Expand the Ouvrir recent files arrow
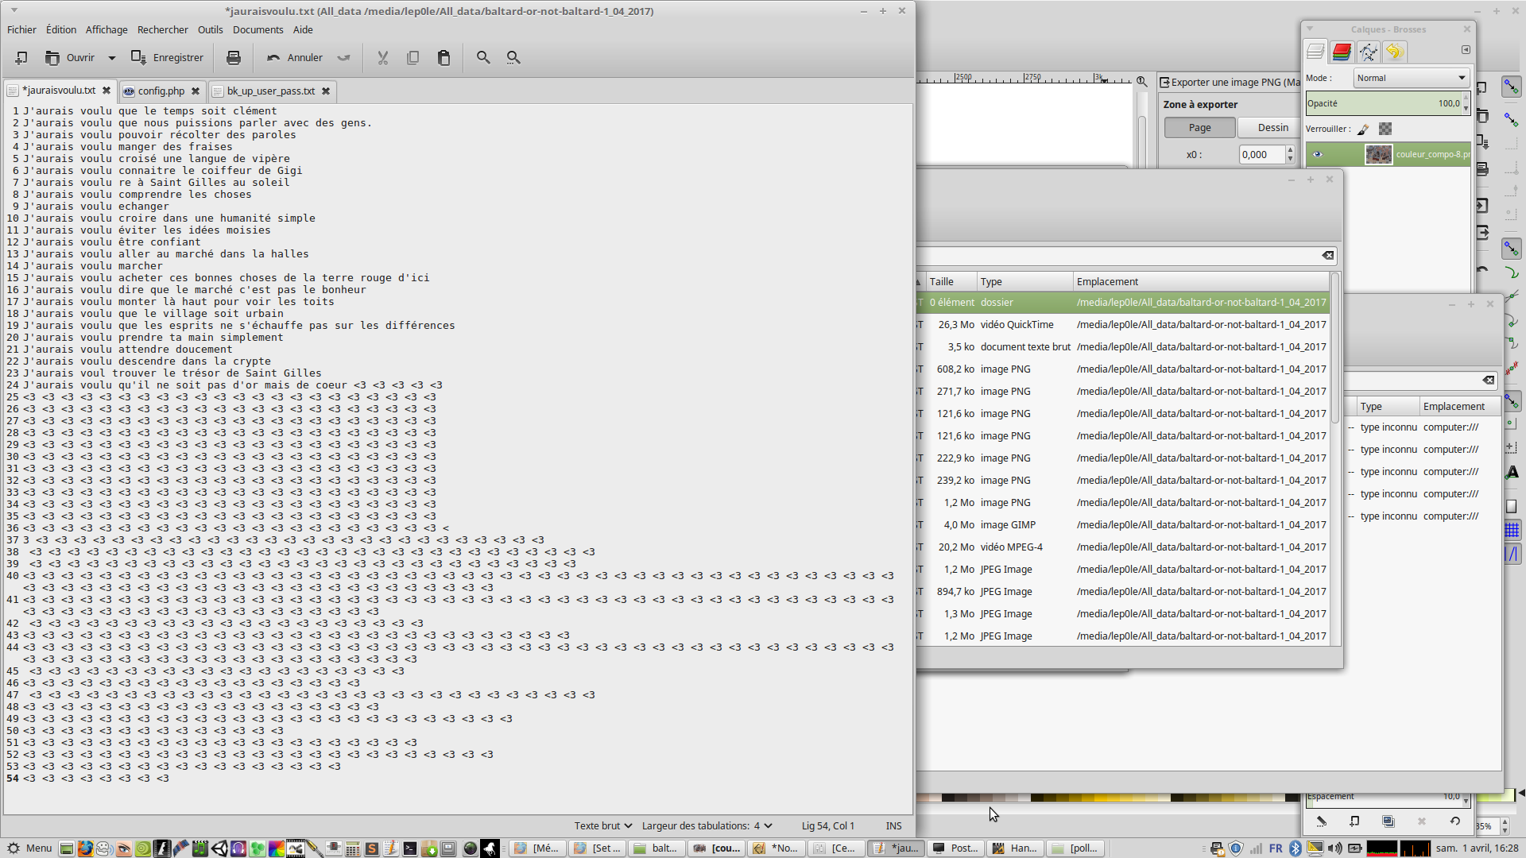The image size is (1526, 858). click(112, 57)
